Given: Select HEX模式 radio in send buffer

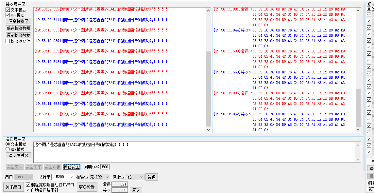Looking at the screenshot, I should pyautogui.click(x=8, y=149).
